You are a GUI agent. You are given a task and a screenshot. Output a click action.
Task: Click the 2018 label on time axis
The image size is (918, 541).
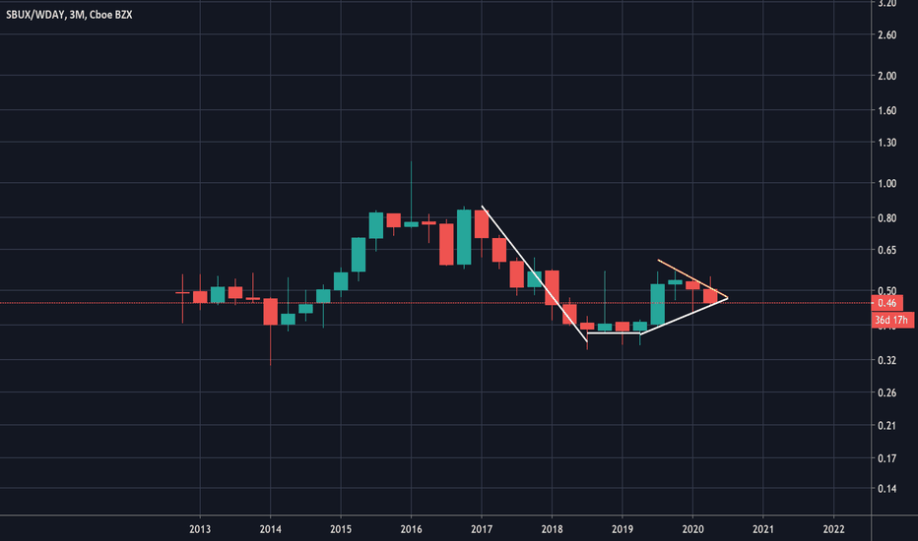(553, 529)
